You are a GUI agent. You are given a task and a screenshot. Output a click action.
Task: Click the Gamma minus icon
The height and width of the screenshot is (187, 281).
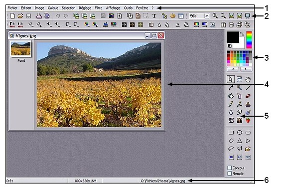point(68,24)
